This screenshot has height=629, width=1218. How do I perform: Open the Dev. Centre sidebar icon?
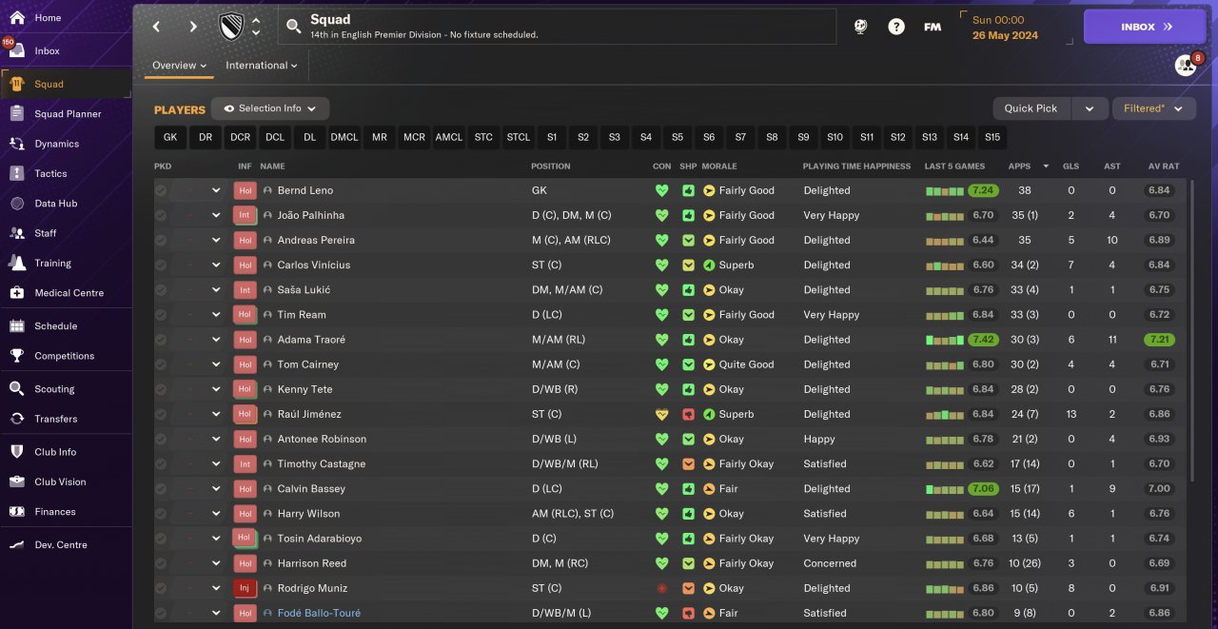click(17, 544)
